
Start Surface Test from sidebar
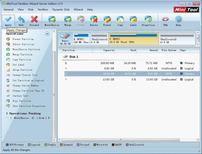tap(20, 96)
